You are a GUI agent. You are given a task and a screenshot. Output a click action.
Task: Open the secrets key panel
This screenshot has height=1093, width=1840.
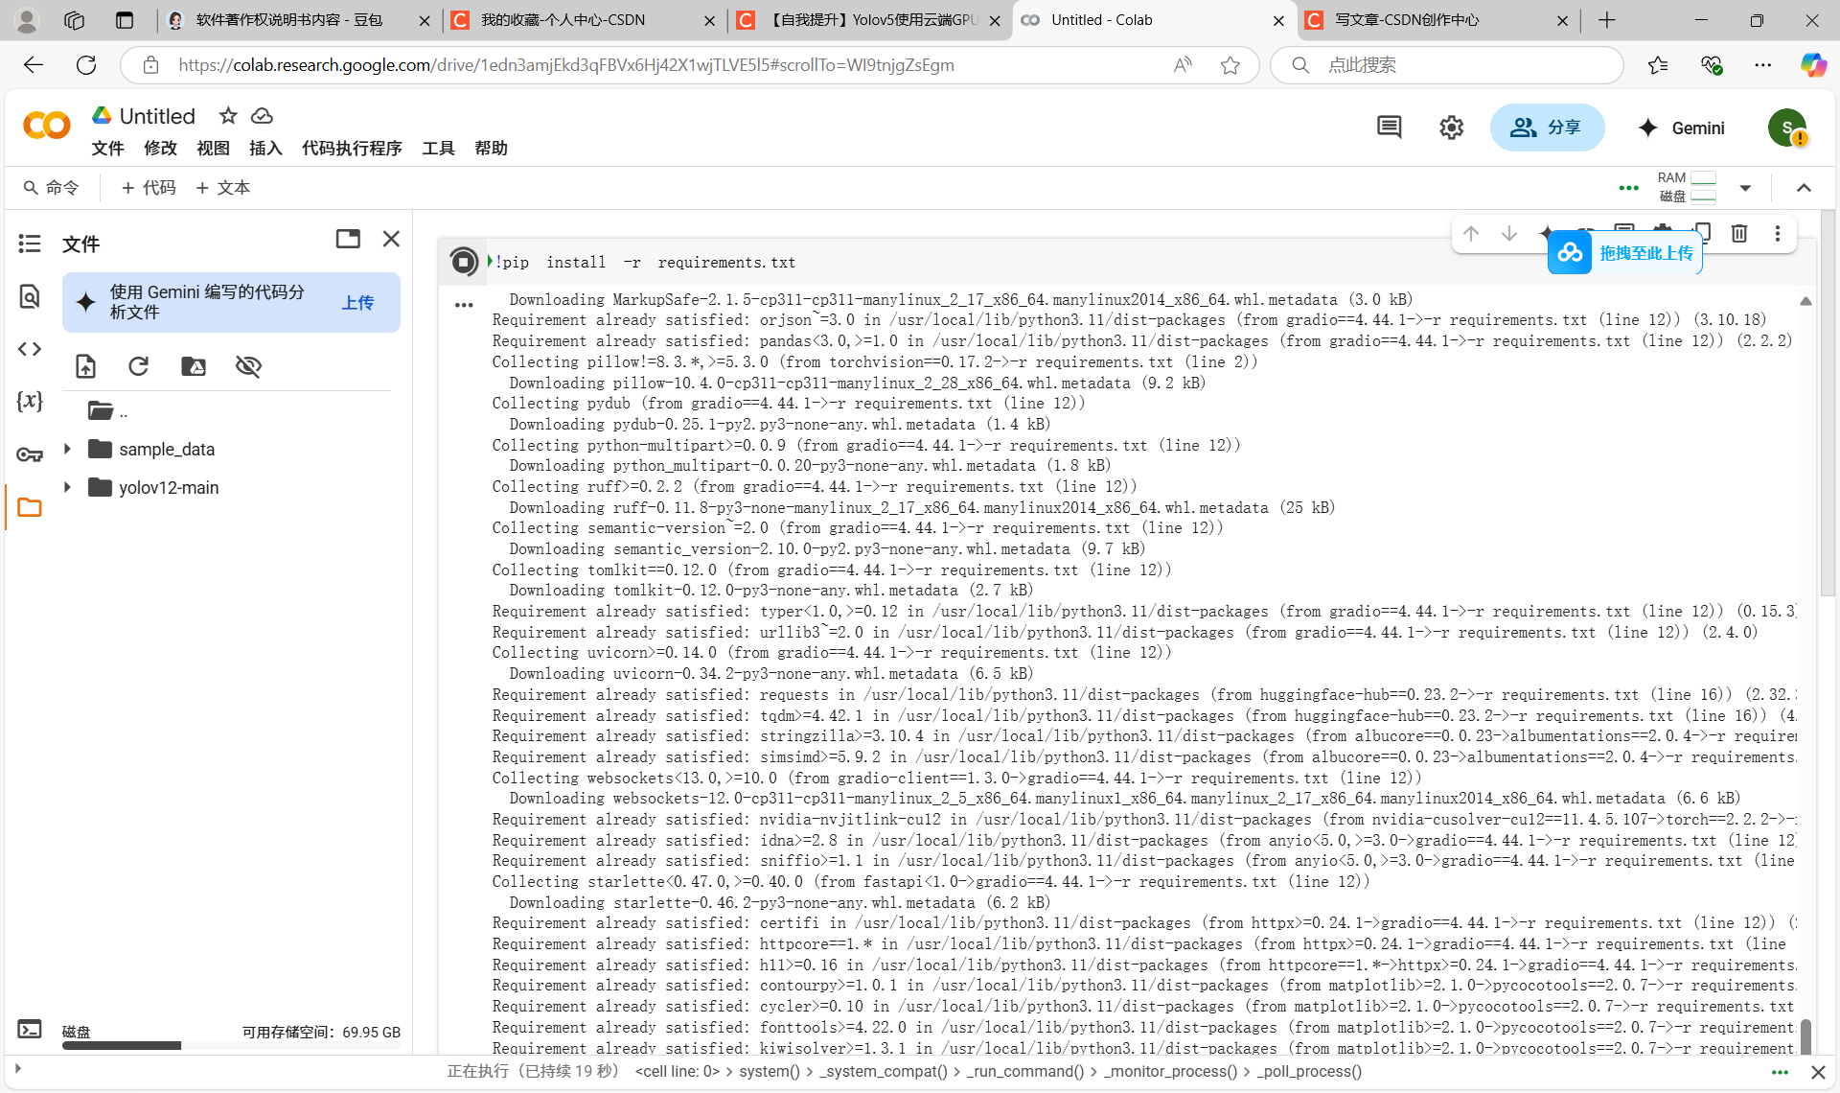pyautogui.click(x=30, y=454)
